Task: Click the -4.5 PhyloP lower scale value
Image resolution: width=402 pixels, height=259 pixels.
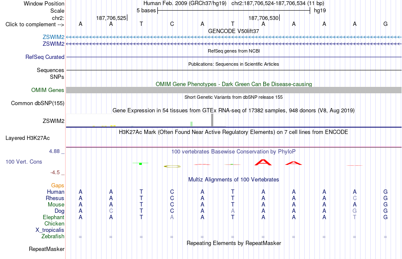Action: (x=55, y=173)
